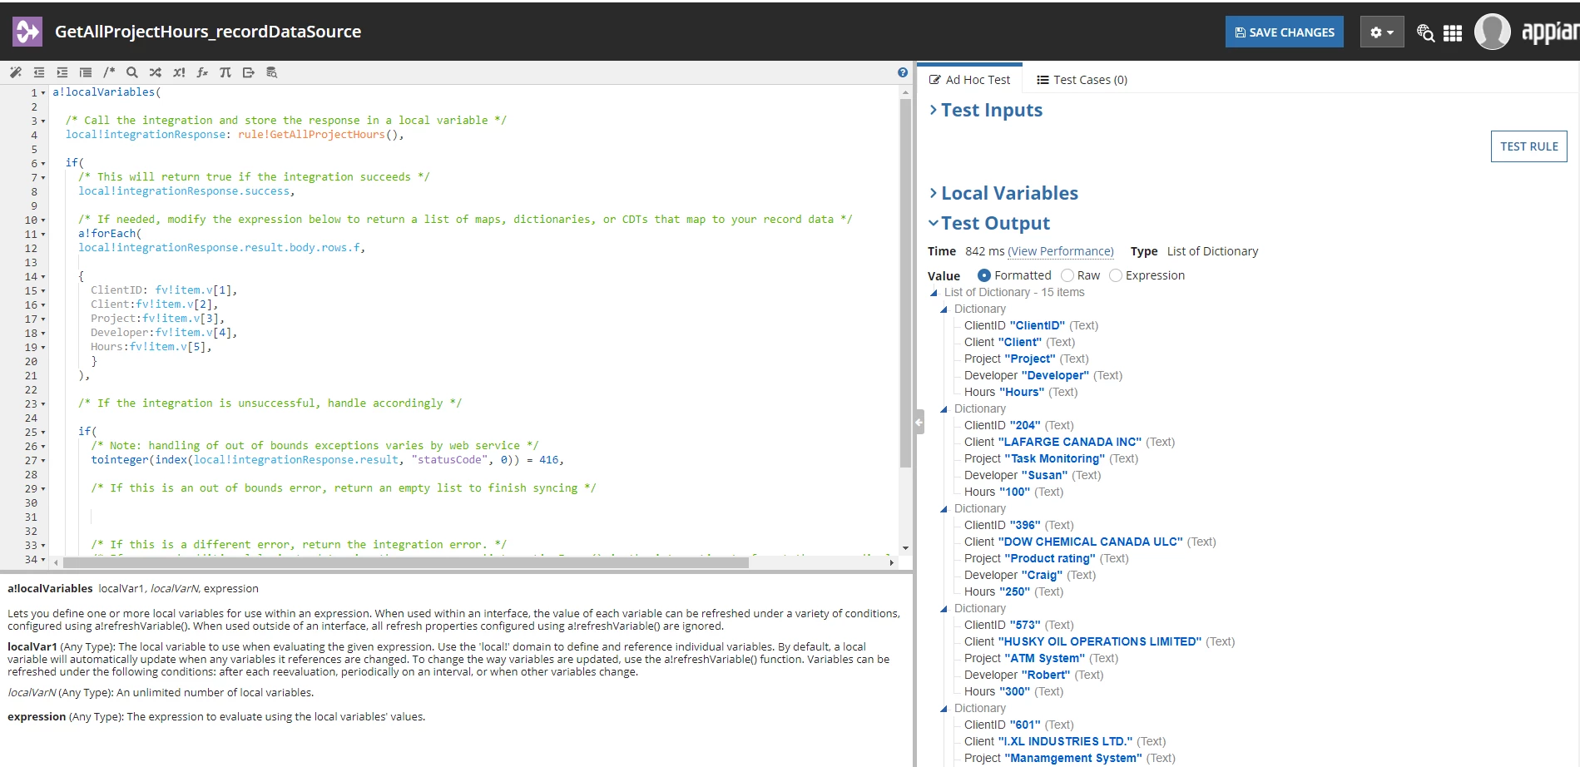Click the appian logo in header

[x=1549, y=32]
